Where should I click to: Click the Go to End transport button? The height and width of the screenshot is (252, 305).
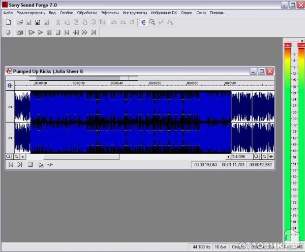94,32
